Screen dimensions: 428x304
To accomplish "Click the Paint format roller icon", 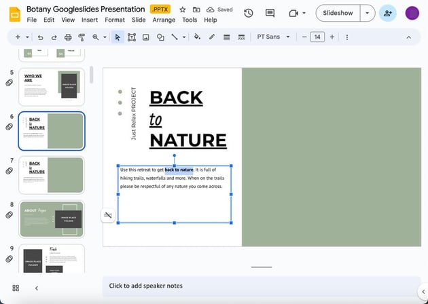I will [x=82, y=37].
